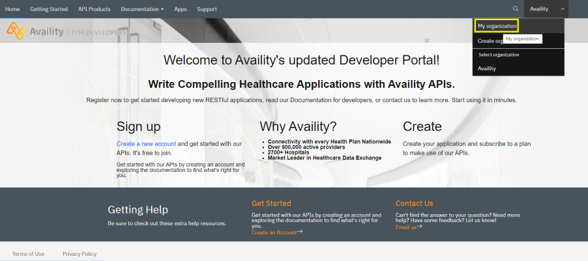Open Getting Started in navigation bar
This screenshot has width=588, height=261.
[49, 9]
